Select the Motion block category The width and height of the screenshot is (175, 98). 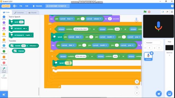4,17
